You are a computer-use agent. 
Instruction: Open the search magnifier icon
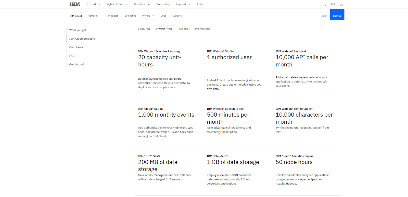324,4
